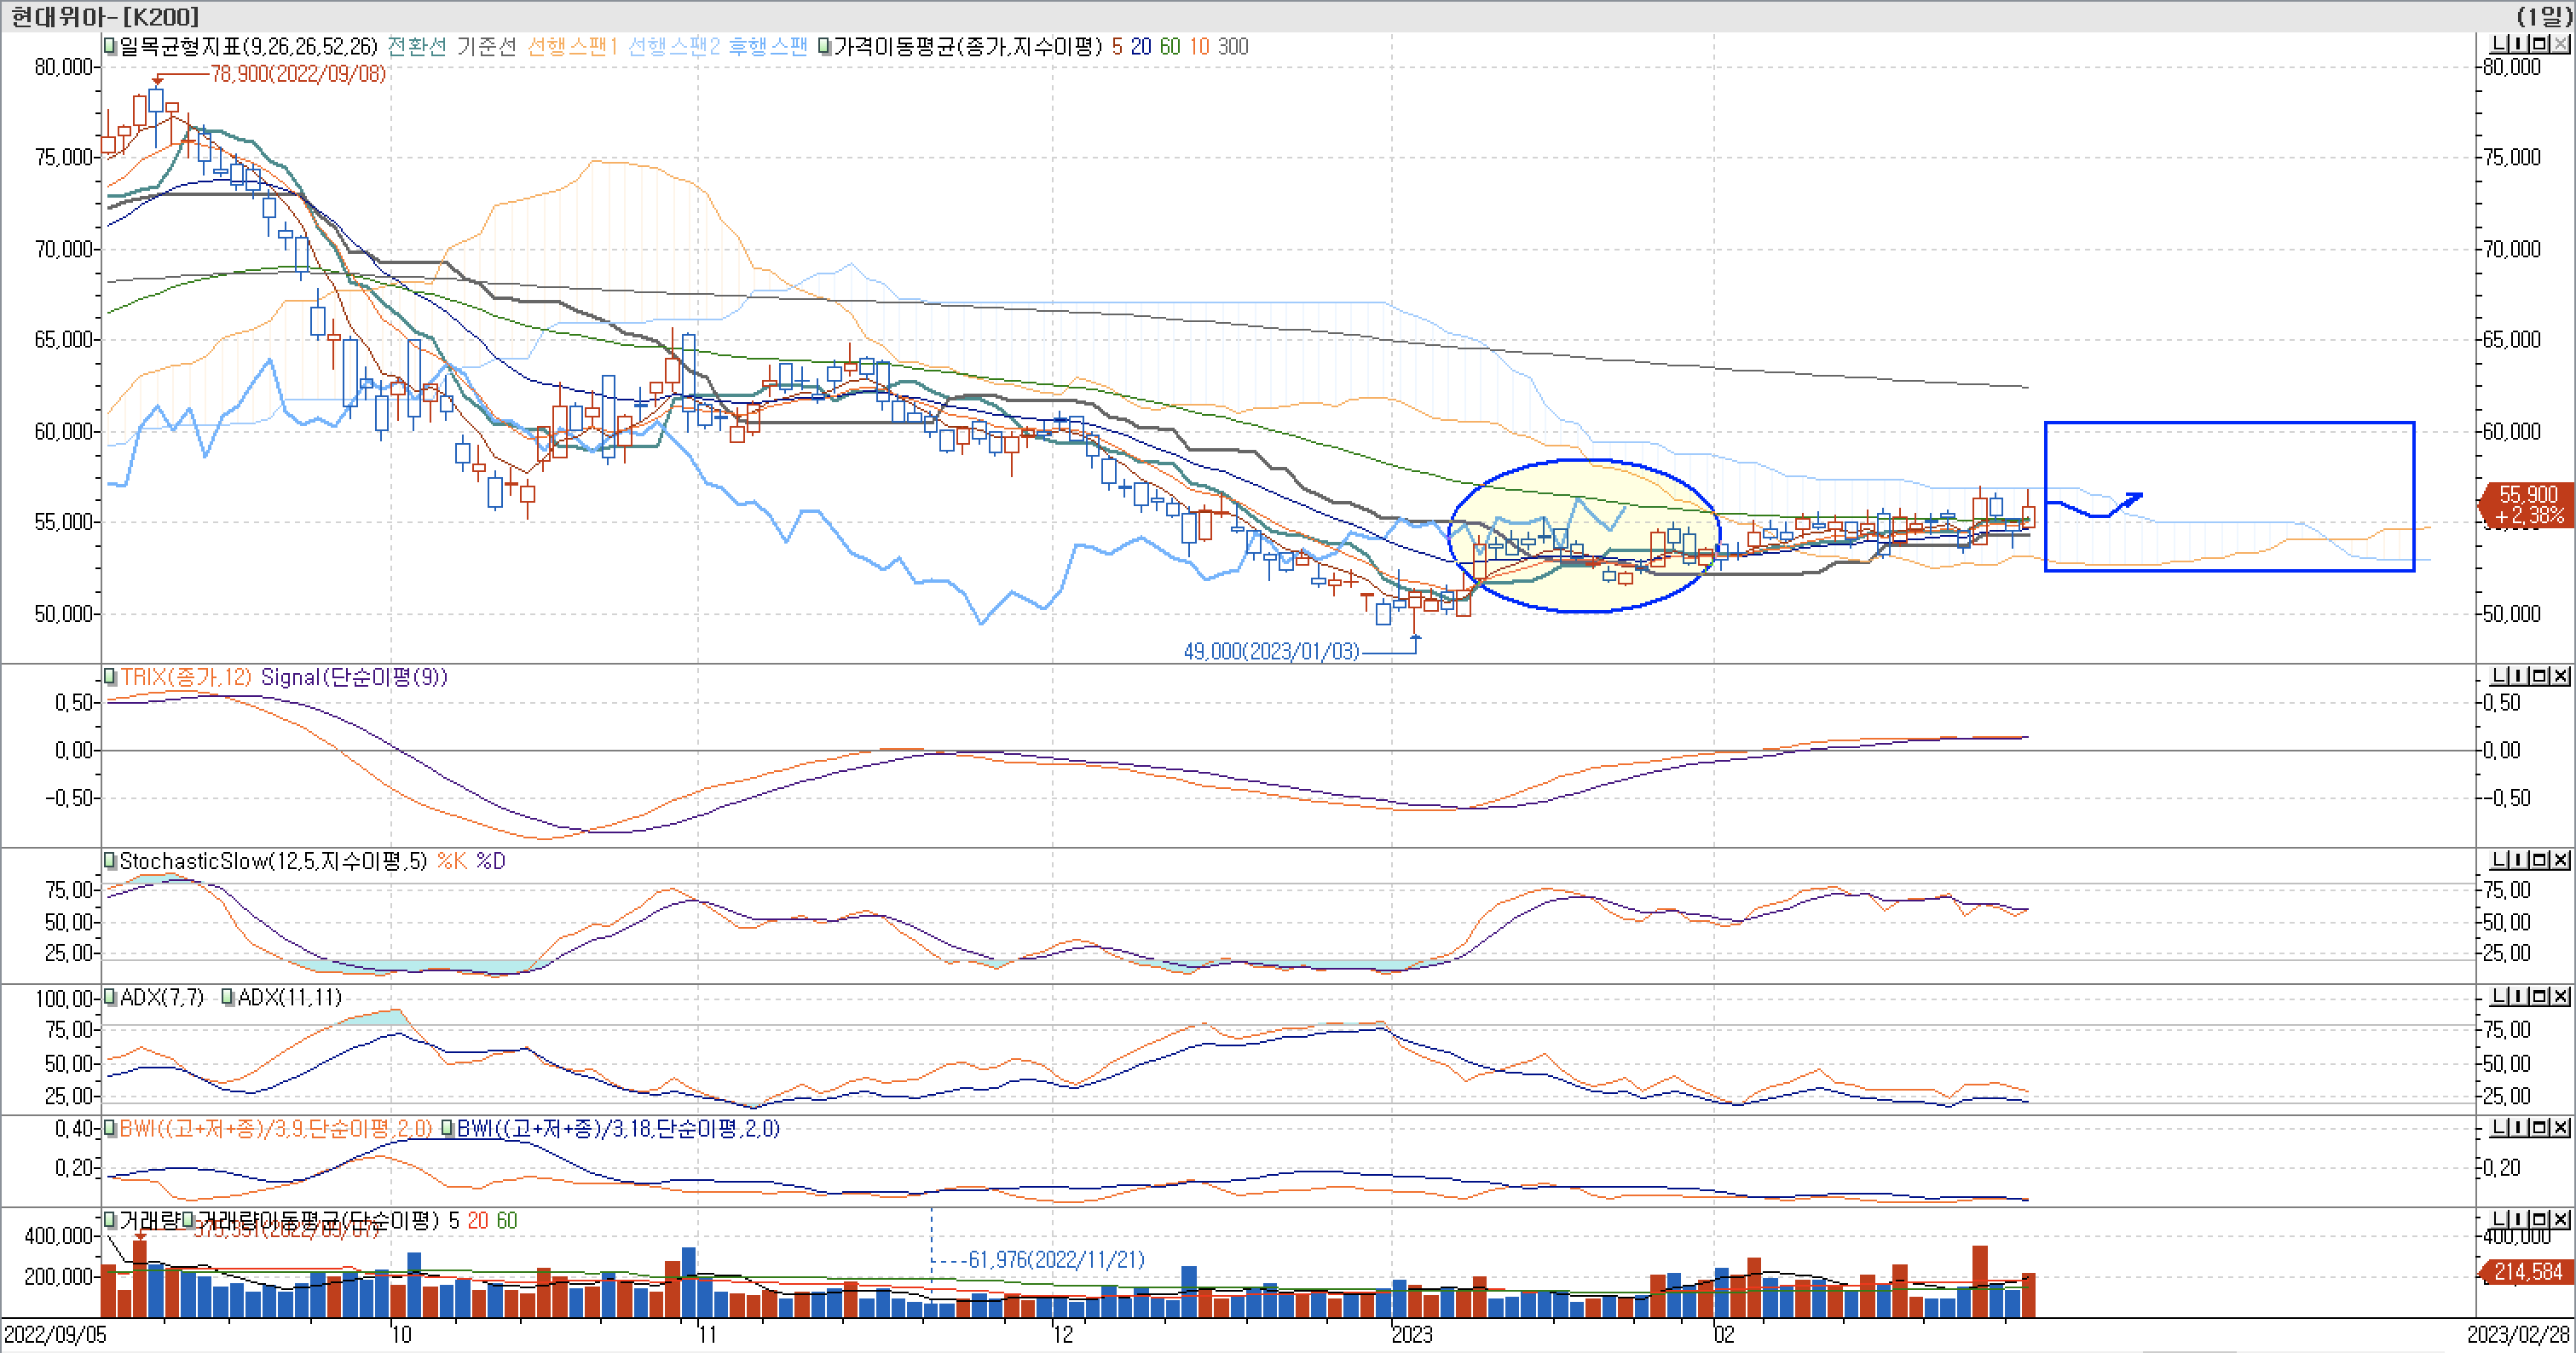2576x1353 pixels.
Task: Maximize the main price chart panel
Action: [x=2540, y=44]
